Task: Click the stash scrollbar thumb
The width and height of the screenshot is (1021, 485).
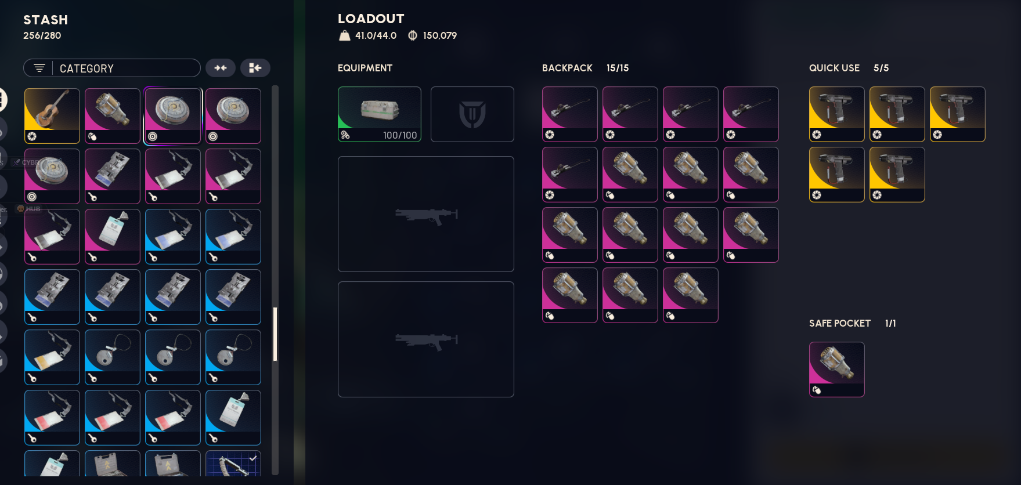Action: tap(275, 334)
